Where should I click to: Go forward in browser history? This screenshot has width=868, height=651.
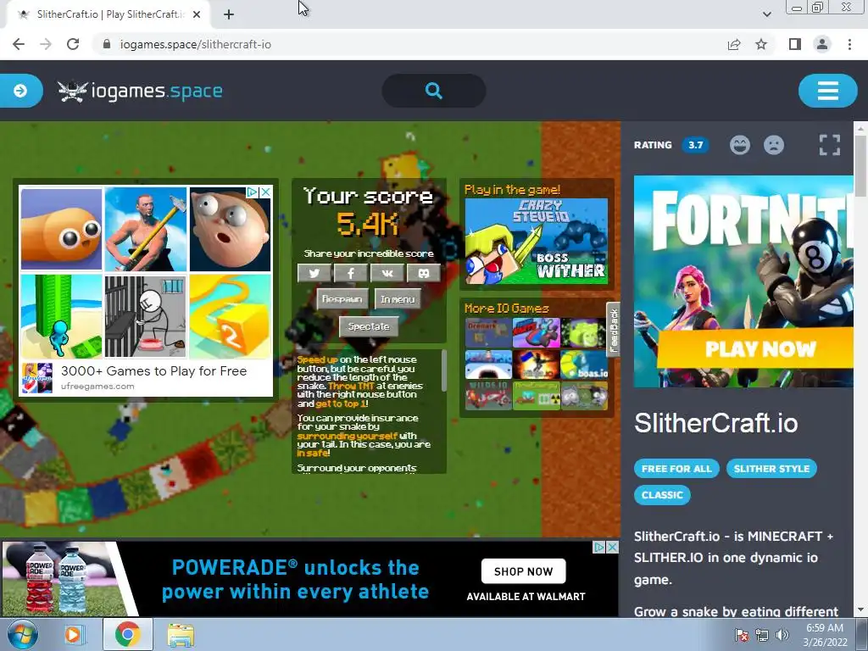tap(46, 44)
